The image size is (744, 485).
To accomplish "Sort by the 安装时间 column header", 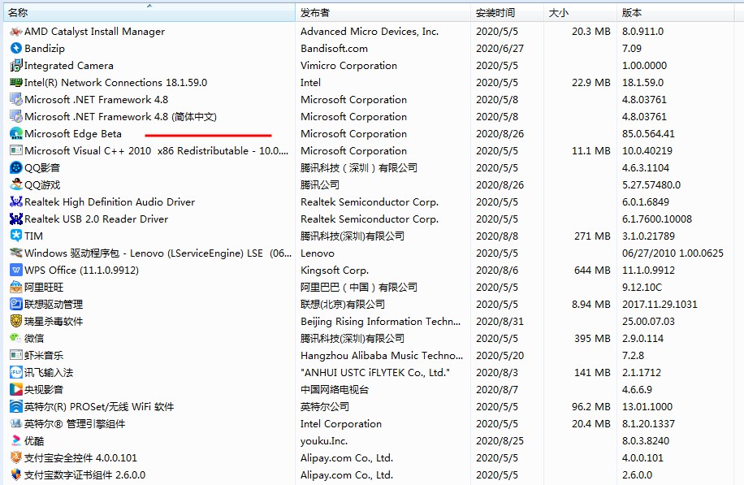I will pyautogui.click(x=507, y=13).
